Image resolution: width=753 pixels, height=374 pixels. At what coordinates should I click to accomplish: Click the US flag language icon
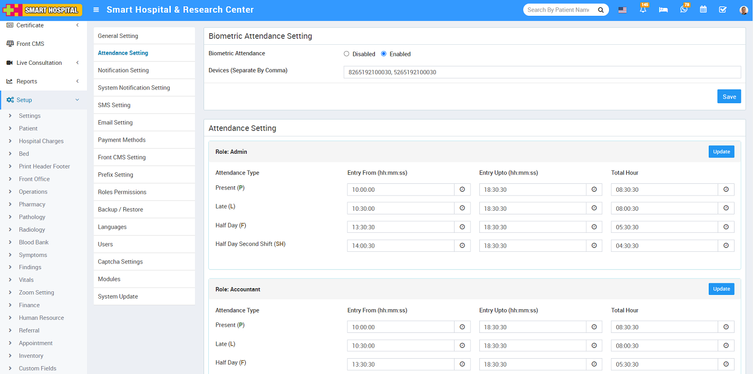pyautogui.click(x=622, y=10)
